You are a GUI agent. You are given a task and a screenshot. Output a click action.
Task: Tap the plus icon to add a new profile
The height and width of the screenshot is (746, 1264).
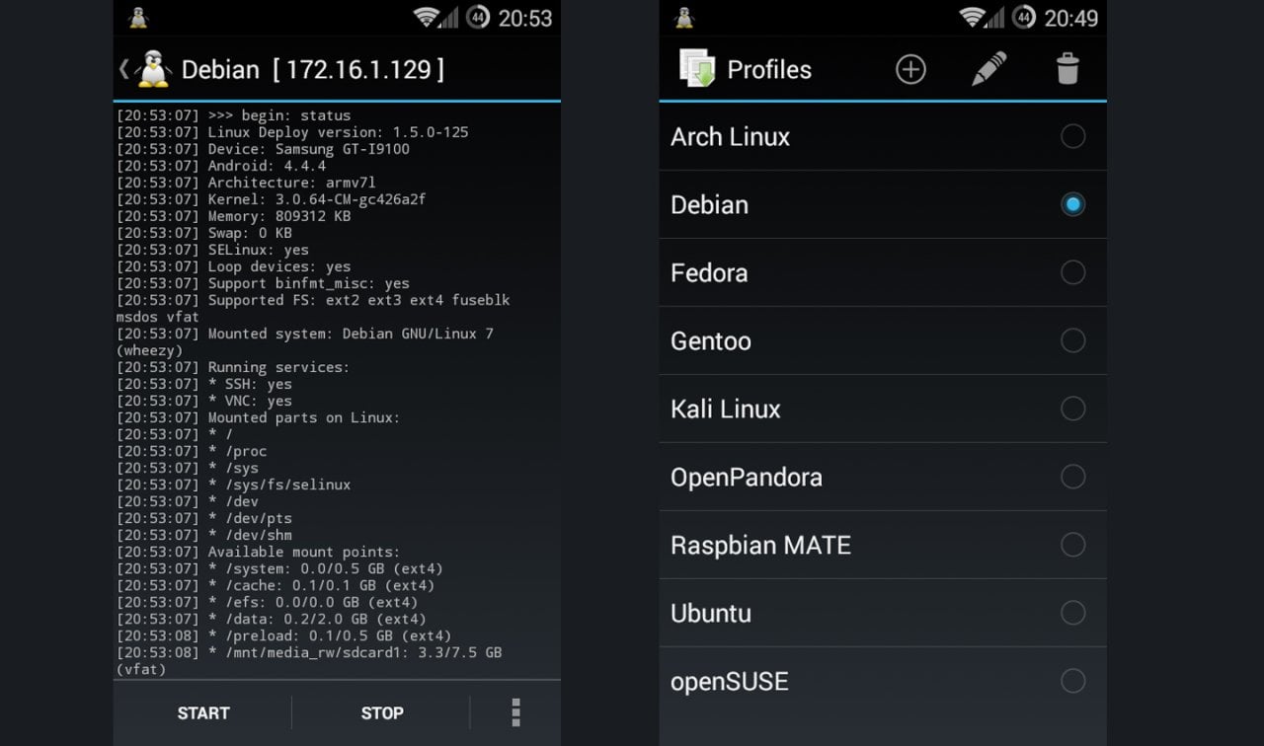[x=910, y=69]
